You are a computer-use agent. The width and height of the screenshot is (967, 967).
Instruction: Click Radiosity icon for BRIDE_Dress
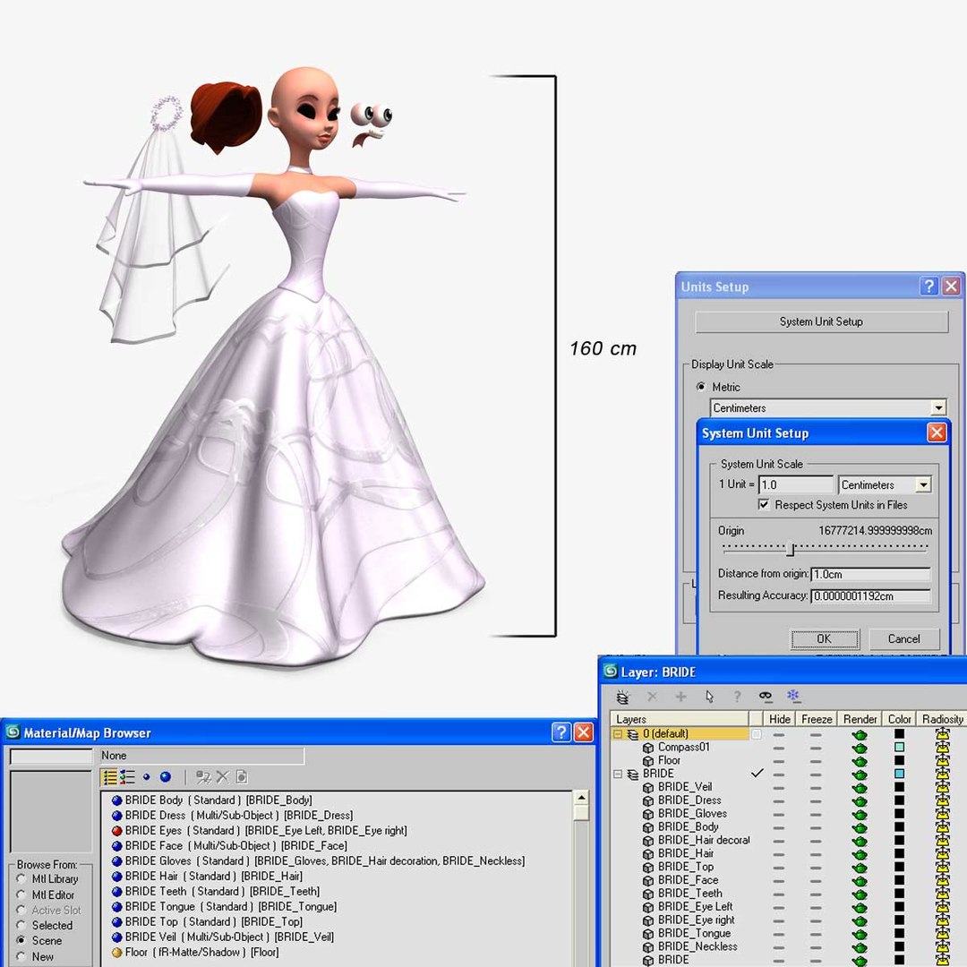(942, 800)
